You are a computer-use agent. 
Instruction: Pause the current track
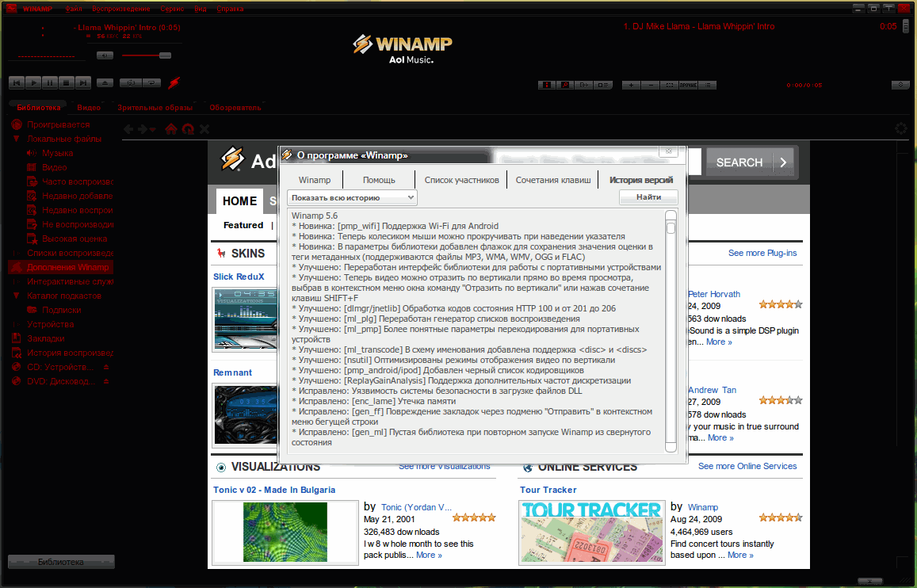click(x=50, y=83)
